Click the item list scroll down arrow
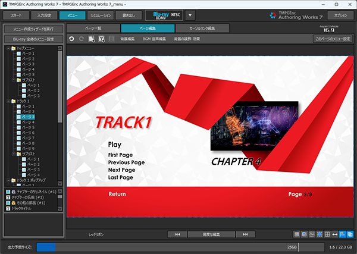The image size is (357, 254). pos(60,208)
